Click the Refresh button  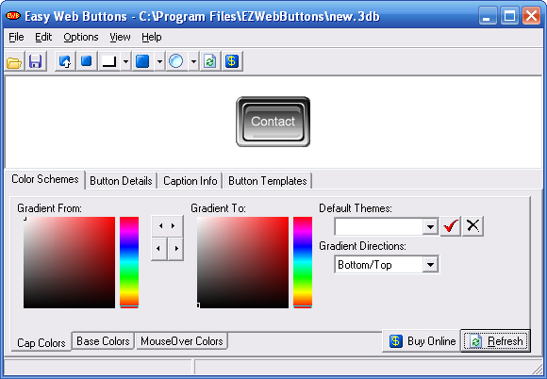(496, 341)
